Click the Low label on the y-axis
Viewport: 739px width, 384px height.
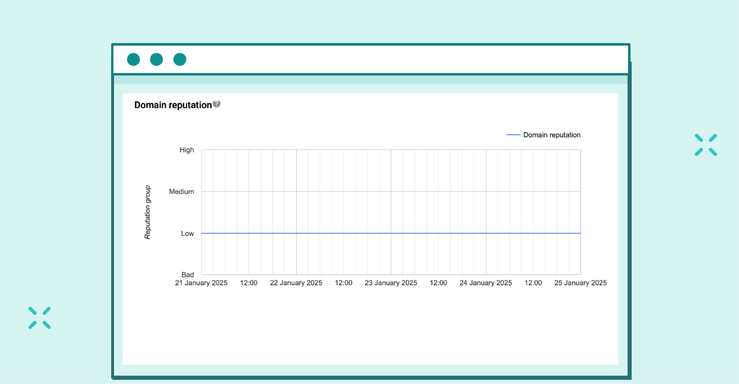[187, 233]
